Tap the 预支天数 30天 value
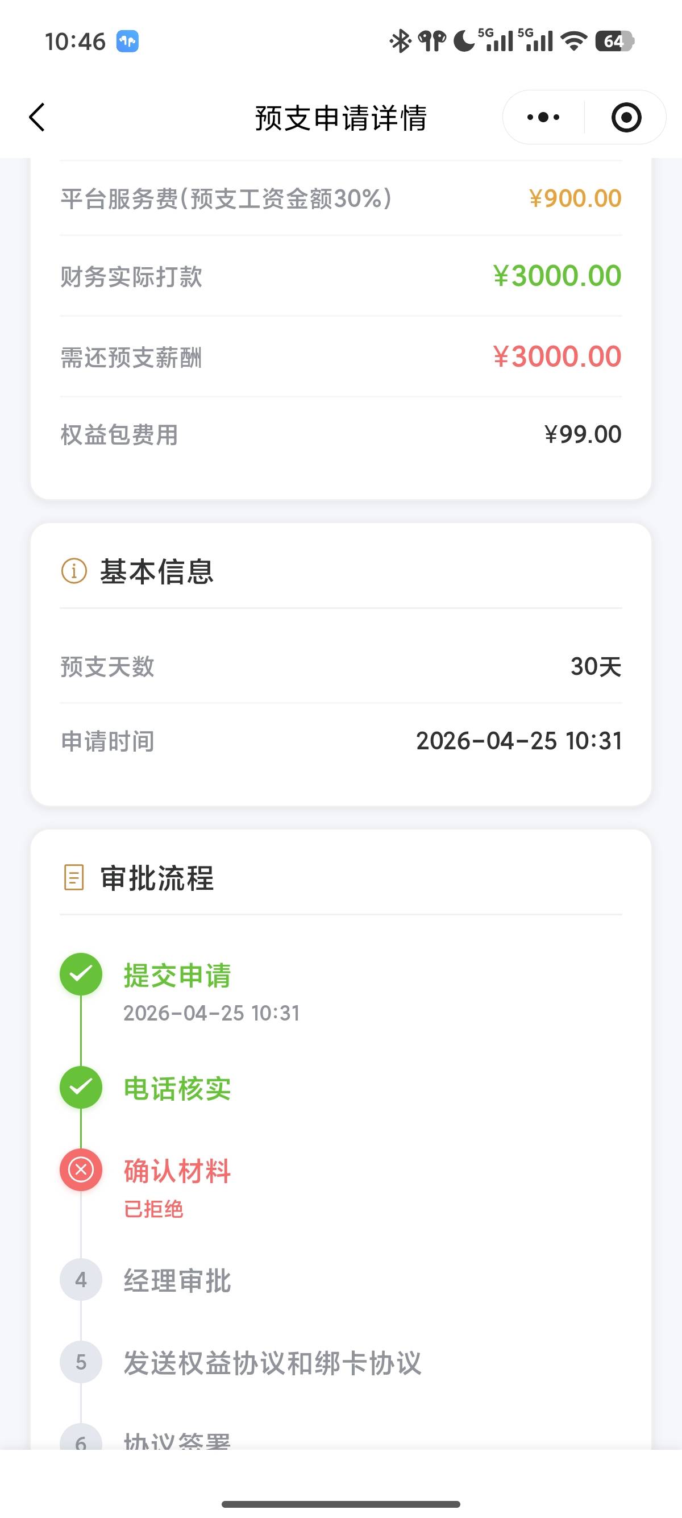The height and width of the screenshot is (1518, 682). click(596, 666)
